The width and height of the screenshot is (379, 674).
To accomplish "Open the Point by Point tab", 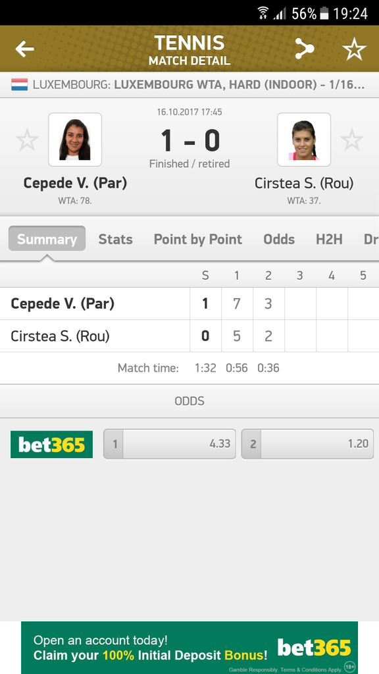I will (197, 239).
